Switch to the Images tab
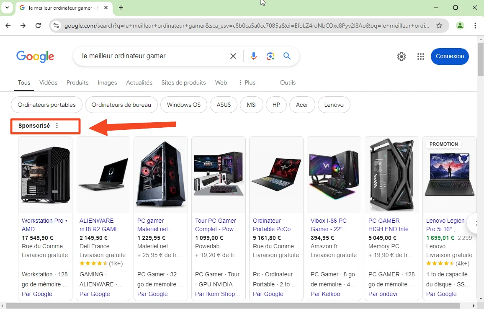484x309 pixels. [107, 83]
